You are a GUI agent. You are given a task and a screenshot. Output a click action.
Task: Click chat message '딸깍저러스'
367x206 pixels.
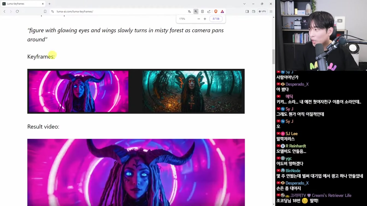285,139
